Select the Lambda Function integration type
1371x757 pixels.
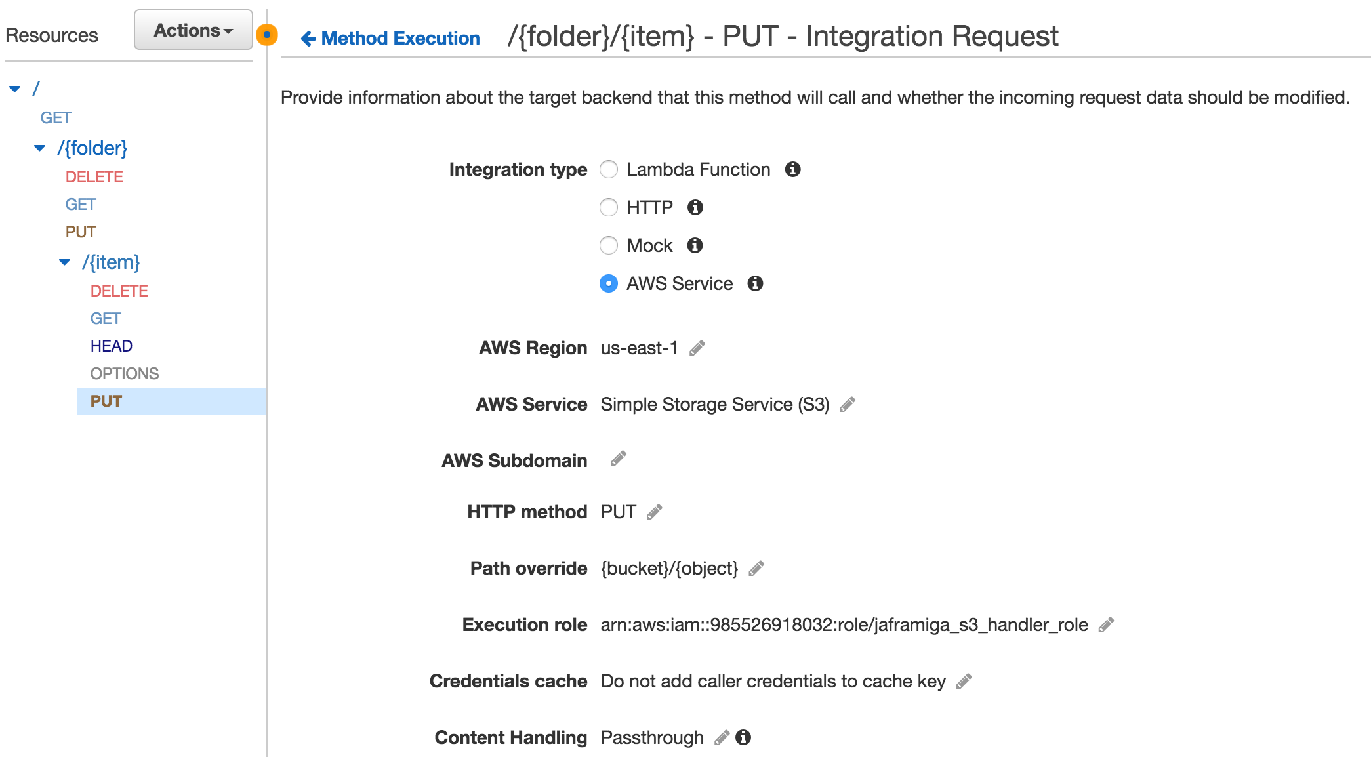pos(609,169)
